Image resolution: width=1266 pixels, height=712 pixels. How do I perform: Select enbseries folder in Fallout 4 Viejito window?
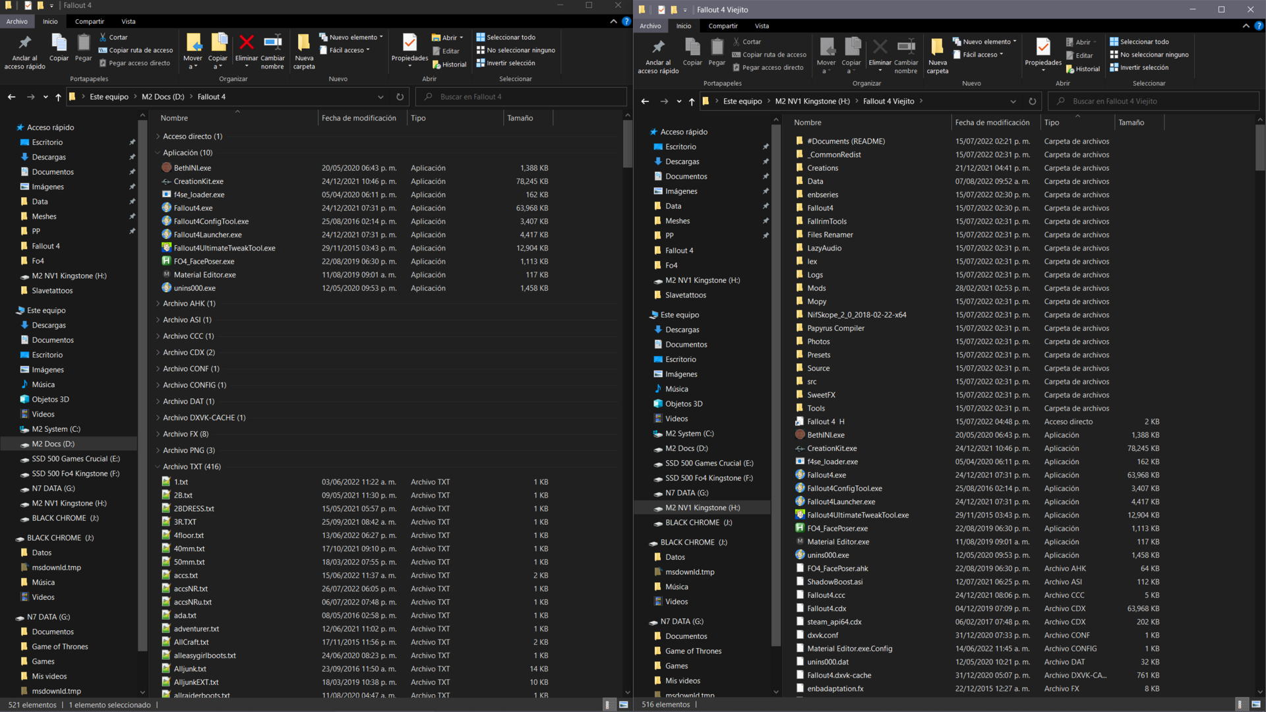click(822, 195)
